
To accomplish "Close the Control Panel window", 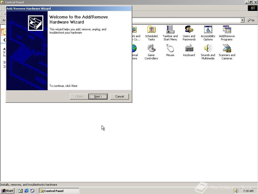I will point(255,2).
